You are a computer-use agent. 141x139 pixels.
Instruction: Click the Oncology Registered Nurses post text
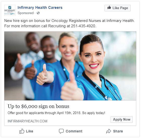(76, 21)
